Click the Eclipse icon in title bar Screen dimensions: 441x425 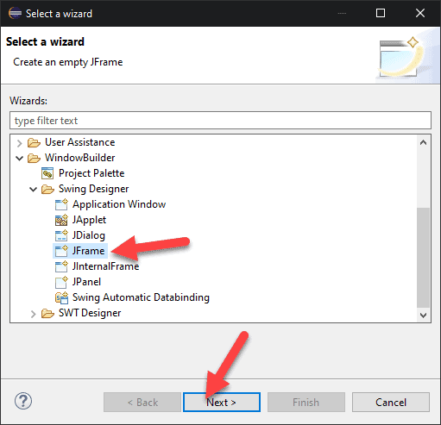tap(15, 13)
